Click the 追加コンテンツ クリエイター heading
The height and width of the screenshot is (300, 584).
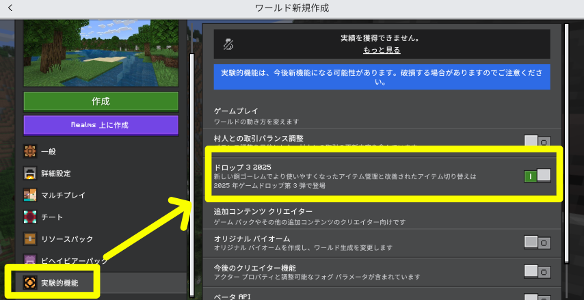point(263,211)
